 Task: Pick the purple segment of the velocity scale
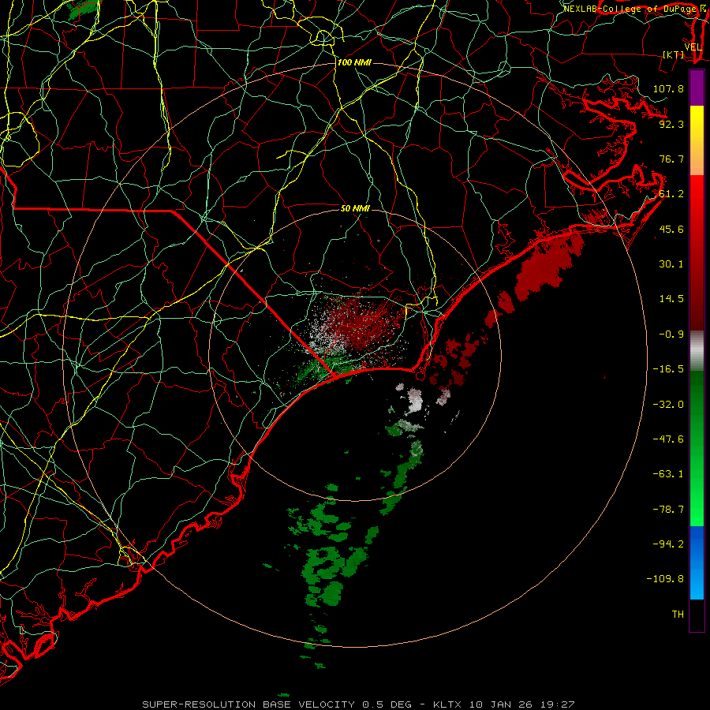[697, 88]
